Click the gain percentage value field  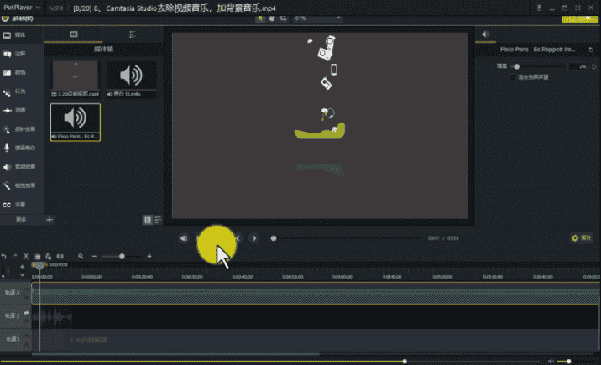tap(578, 66)
